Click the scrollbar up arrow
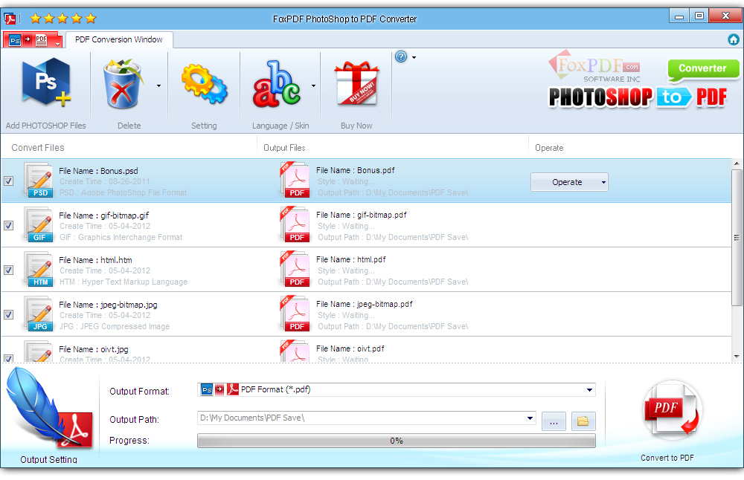 pyautogui.click(x=737, y=164)
